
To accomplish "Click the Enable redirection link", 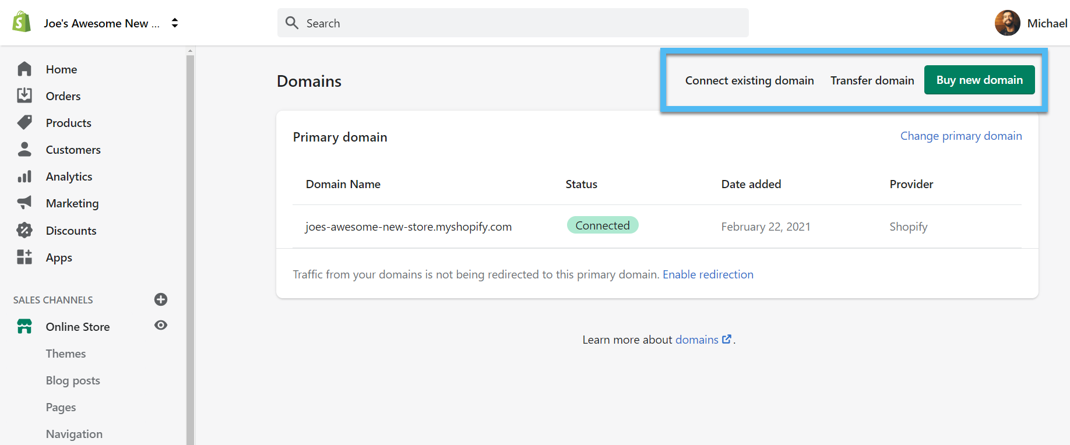I will click(x=708, y=274).
